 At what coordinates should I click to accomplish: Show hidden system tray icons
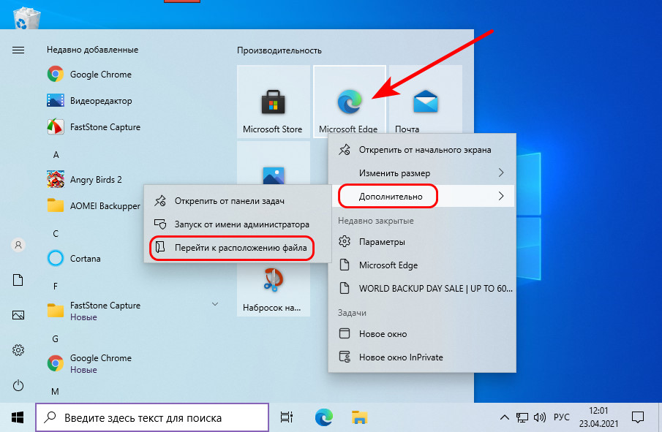(504, 418)
